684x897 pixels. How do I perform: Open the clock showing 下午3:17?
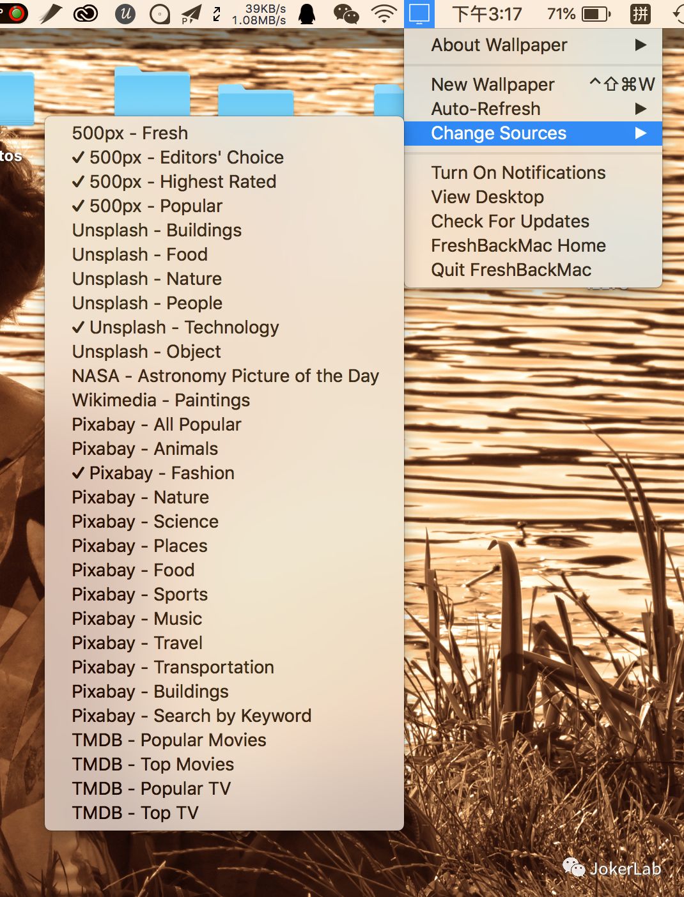487,14
